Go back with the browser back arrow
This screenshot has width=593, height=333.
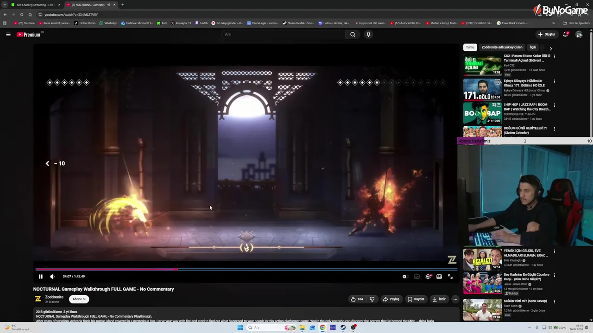coord(5,14)
